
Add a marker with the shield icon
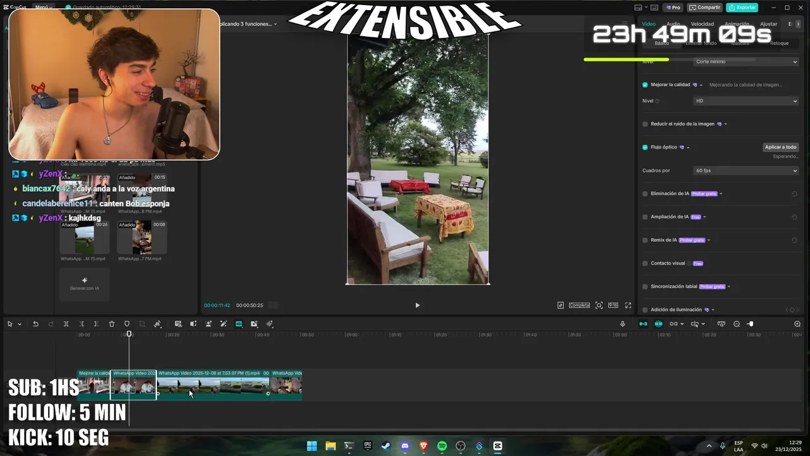point(127,324)
